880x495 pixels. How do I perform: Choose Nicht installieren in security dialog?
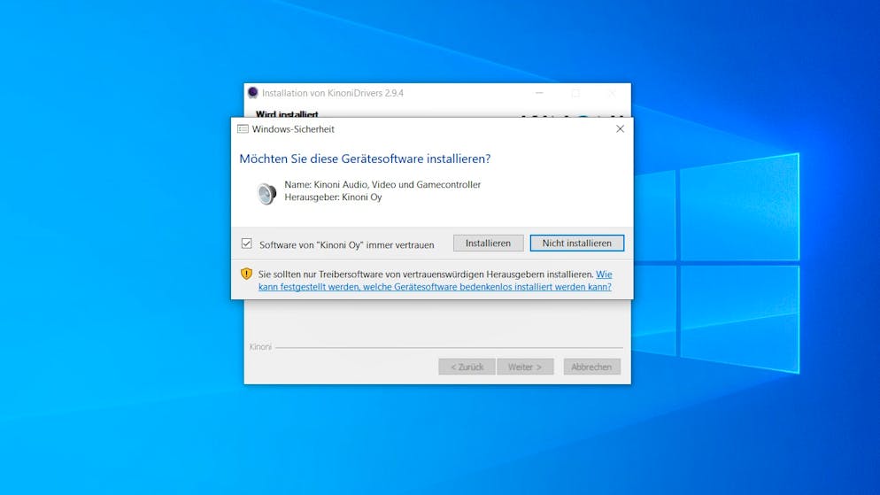pyautogui.click(x=577, y=243)
